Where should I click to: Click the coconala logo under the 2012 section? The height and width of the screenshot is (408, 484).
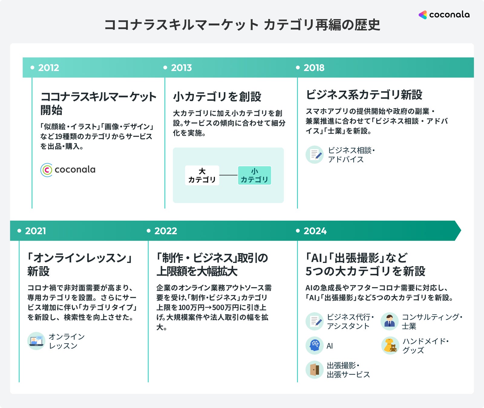[68, 170]
